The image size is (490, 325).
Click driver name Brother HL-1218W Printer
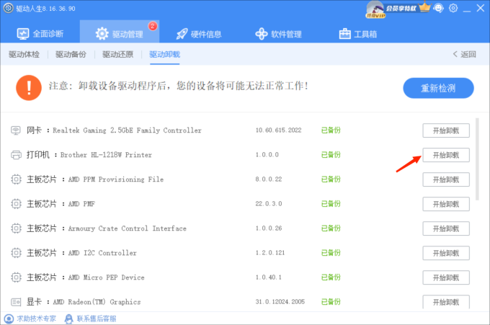(x=106, y=155)
